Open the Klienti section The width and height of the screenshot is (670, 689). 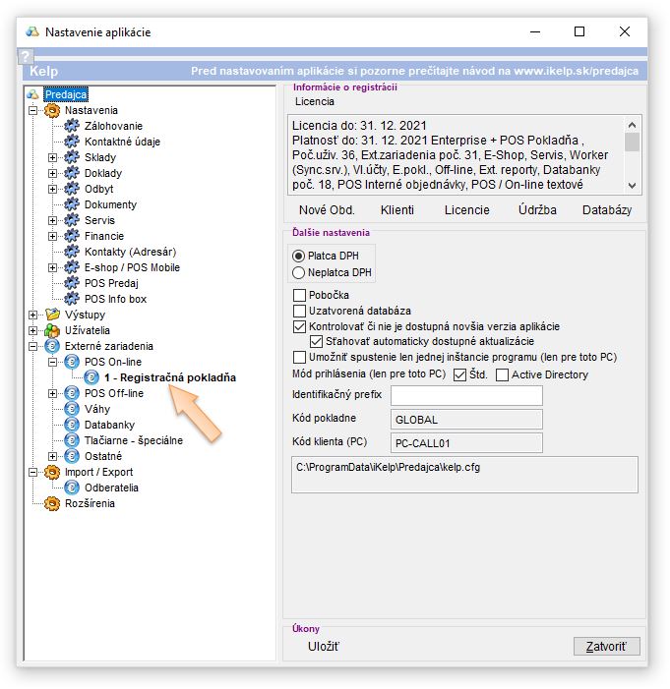click(396, 209)
